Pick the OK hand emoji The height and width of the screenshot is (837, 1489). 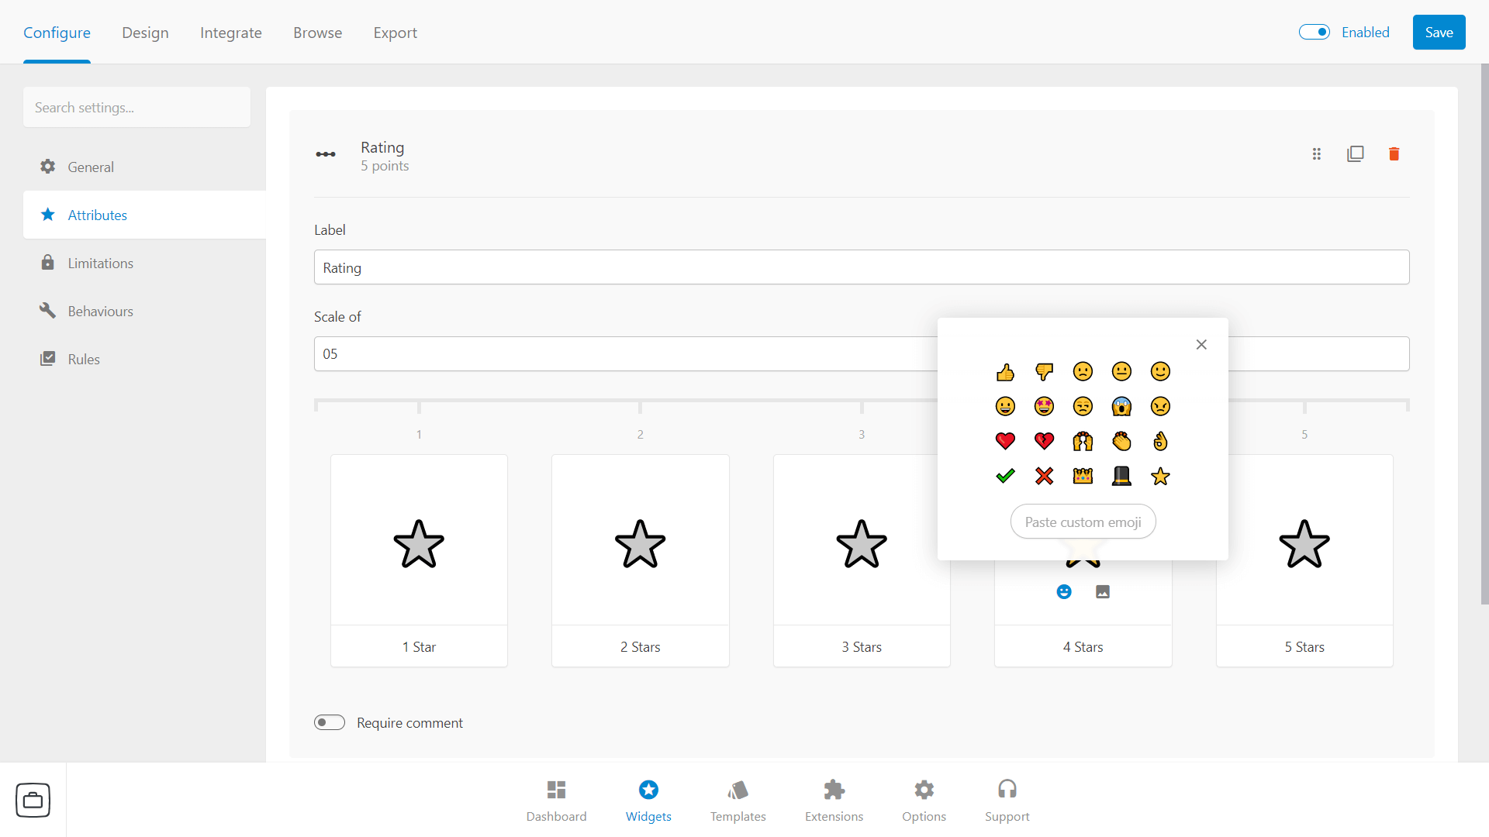point(1160,442)
